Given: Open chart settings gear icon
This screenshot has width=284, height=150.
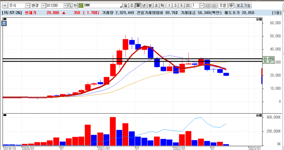Looking at the screenshot, I should tap(214, 6).
